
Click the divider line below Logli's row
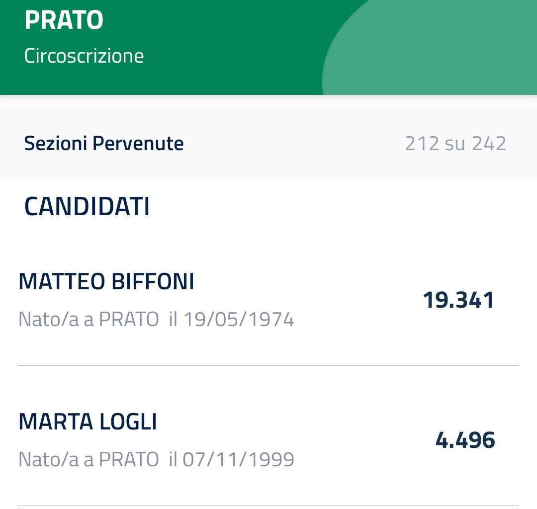(268, 506)
